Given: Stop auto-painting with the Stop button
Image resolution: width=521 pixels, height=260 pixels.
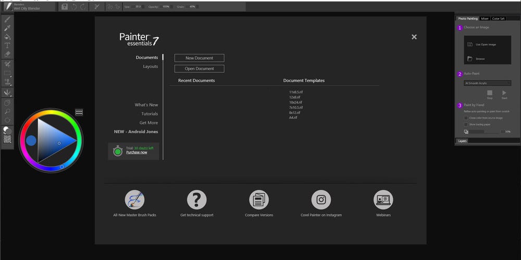Looking at the screenshot, I should [489, 94].
